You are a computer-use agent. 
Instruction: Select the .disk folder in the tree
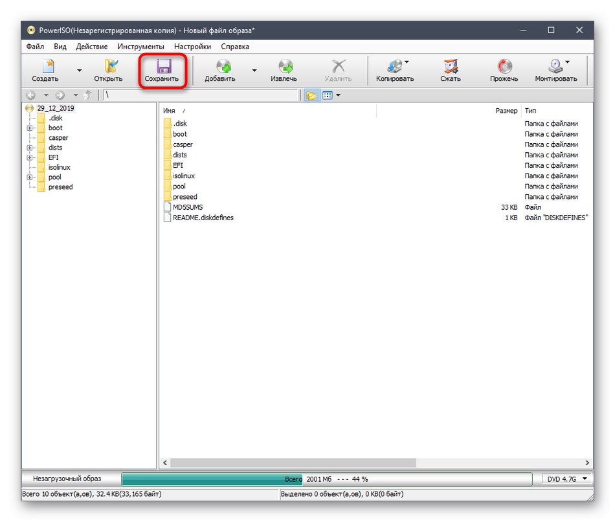coord(55,118)
